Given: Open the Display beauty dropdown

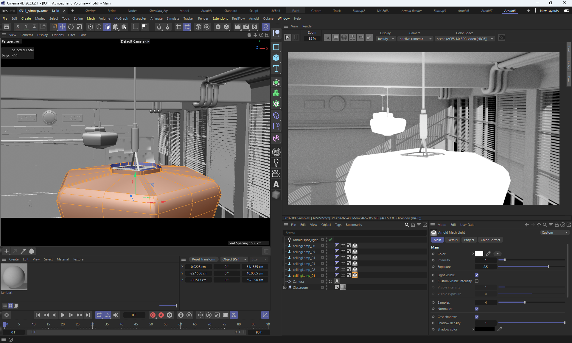Looking at the screenshot, I should 386,39.
